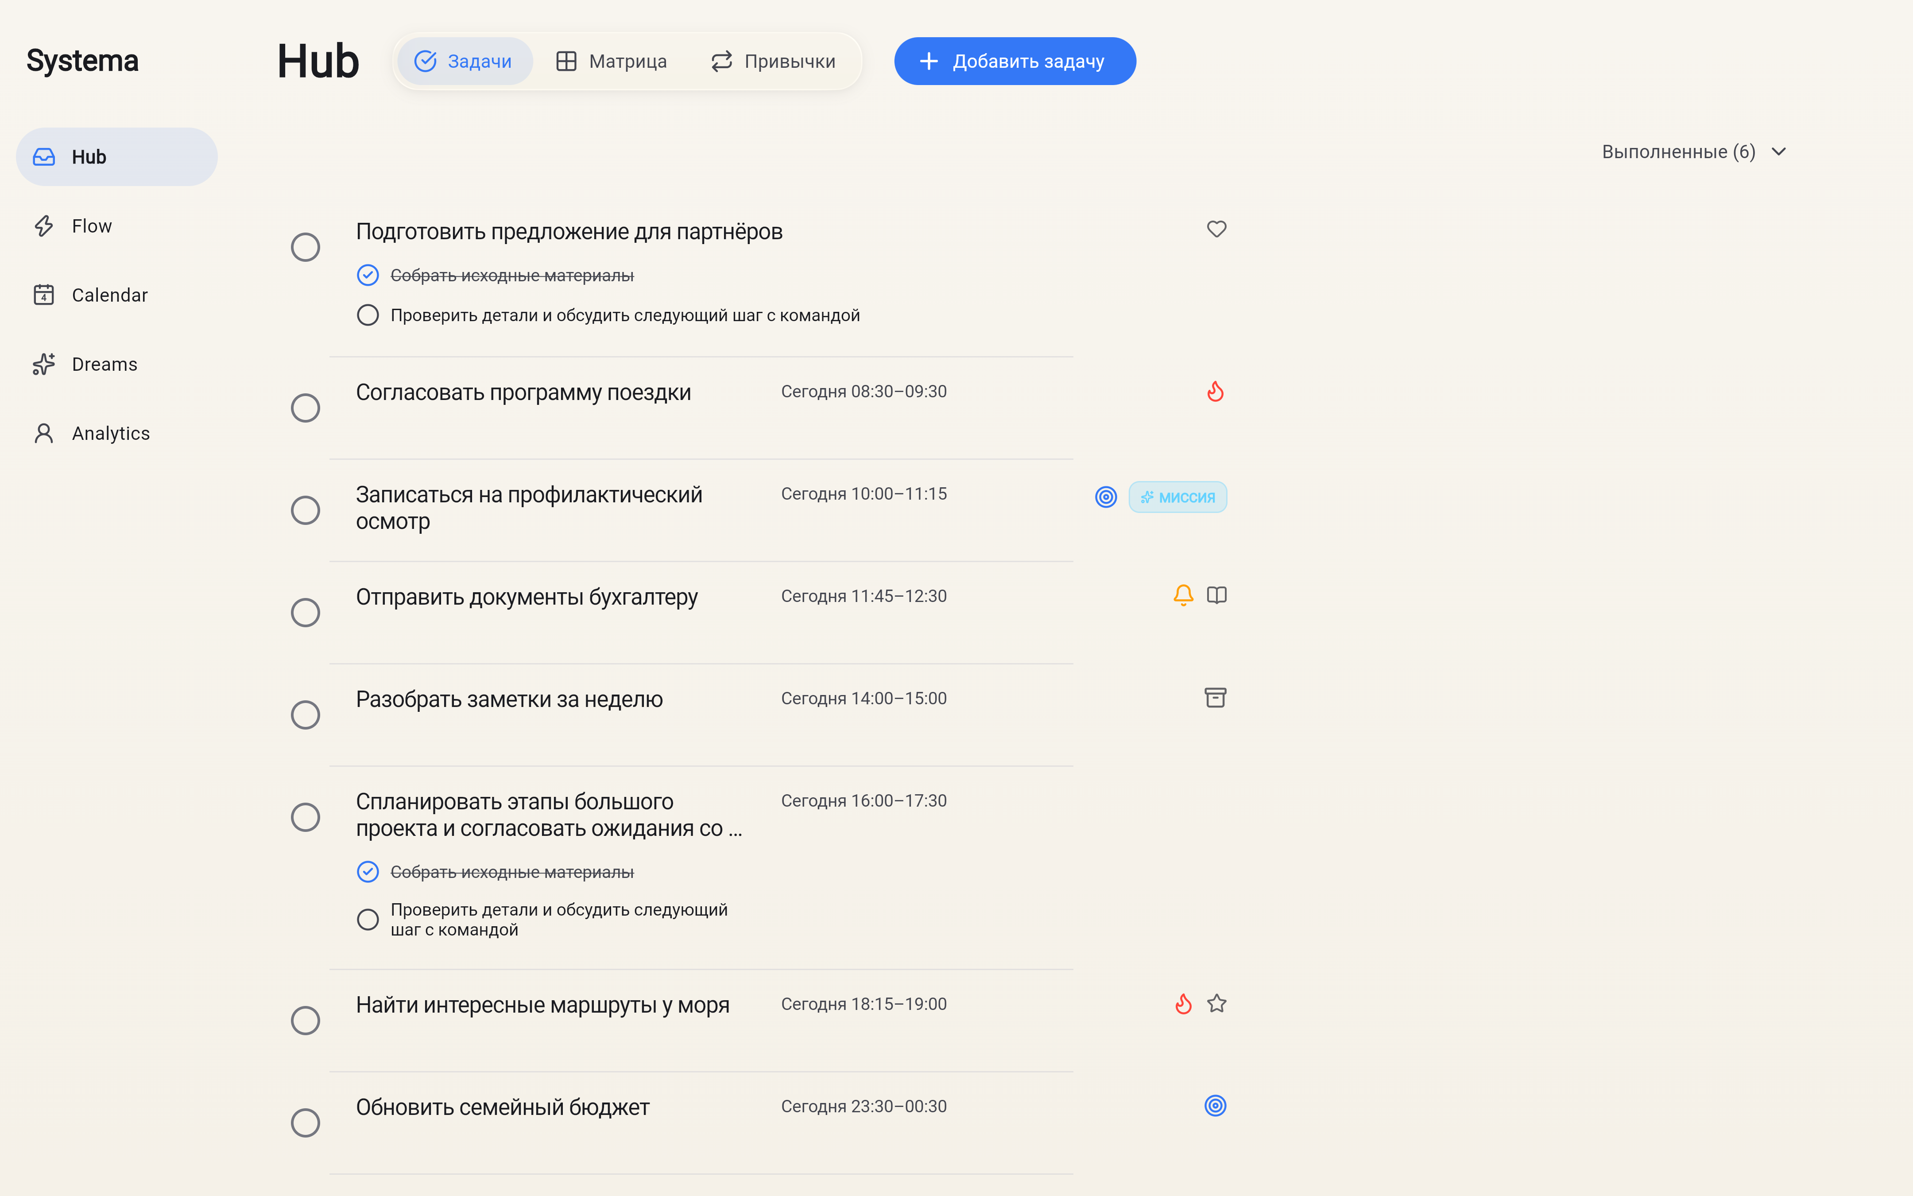Screen dimensions: 1913x1196
Task: Click time Сегодня 10:00–11:15
Action: click(x=864, y=493)
